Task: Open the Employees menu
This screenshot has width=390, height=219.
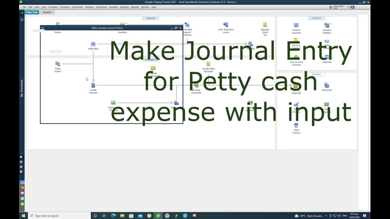Action: [101, 7]
